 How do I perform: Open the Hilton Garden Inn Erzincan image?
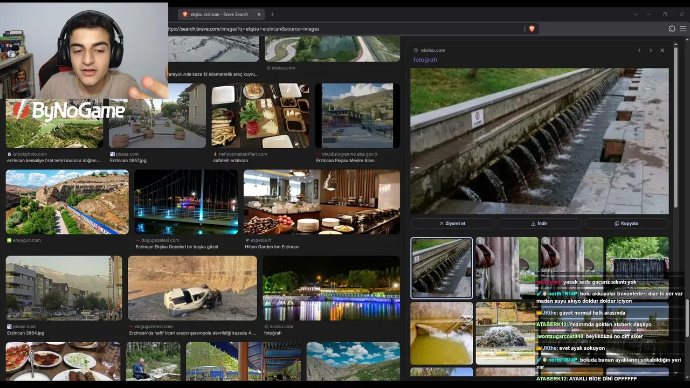pyautogui.click(x=322, y=202)
